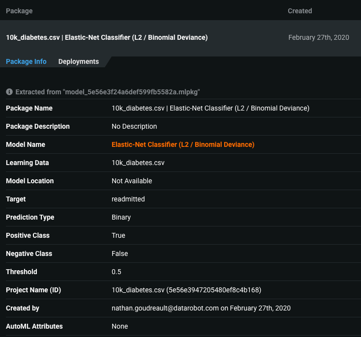Click the Negative Class value False
361x337 pixels.
[x=120, y=253]
